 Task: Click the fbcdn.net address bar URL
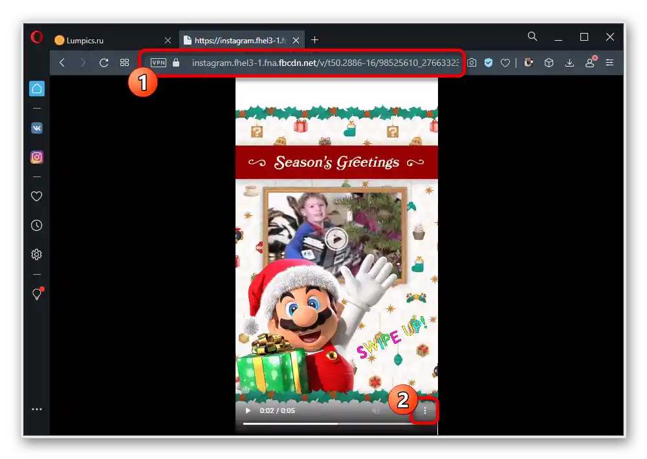coord(325,63)
